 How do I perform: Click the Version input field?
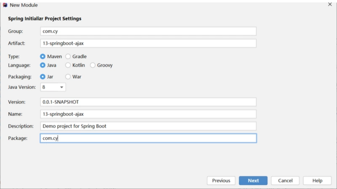(x=148, y=102)
